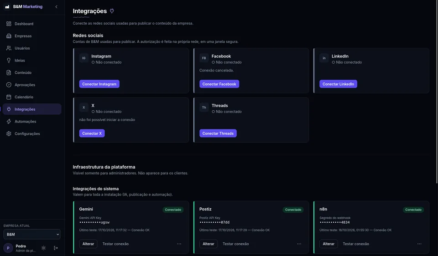438x256 pixels.
Task: Go to Aprovações in the sidebar
Action: point(32,85)
